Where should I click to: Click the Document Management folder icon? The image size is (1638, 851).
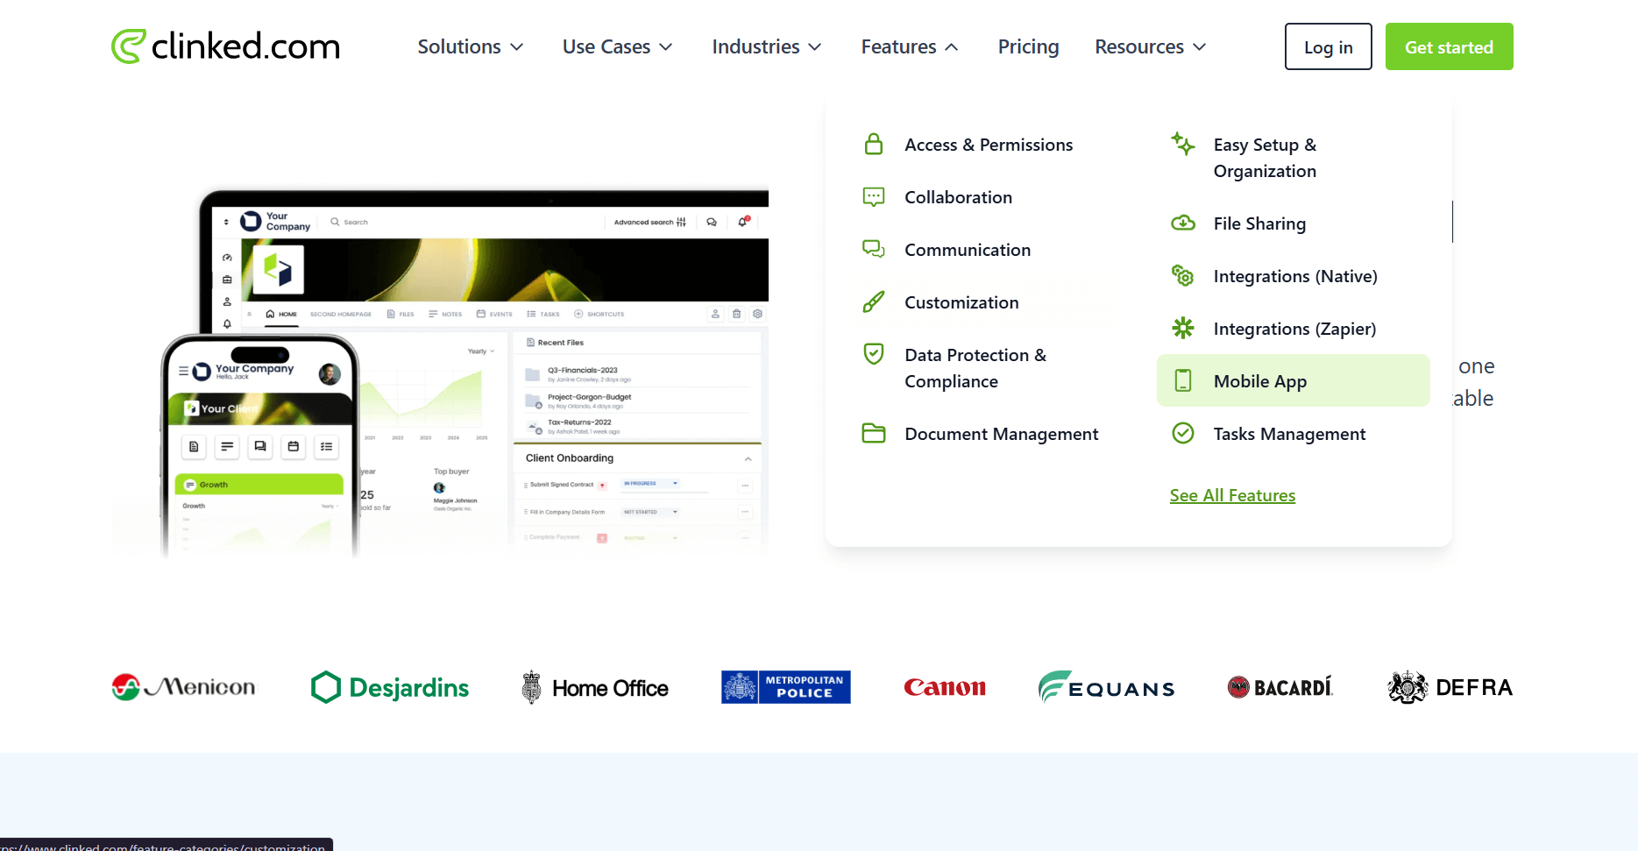pyautogui.click(x=874, y=433)
